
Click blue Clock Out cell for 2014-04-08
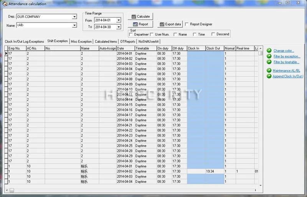pos(215,79)
